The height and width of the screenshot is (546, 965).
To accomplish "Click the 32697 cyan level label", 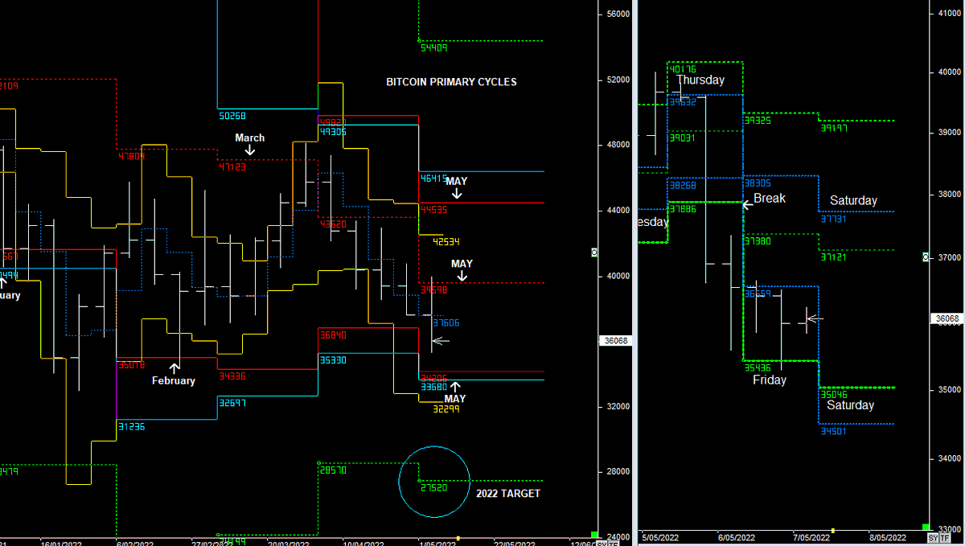I will [232, 401].
